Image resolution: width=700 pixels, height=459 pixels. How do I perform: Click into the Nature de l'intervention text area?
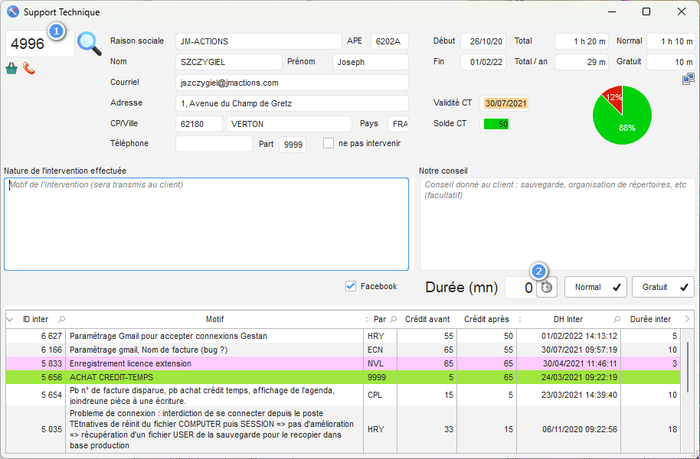tap(206, 224)
